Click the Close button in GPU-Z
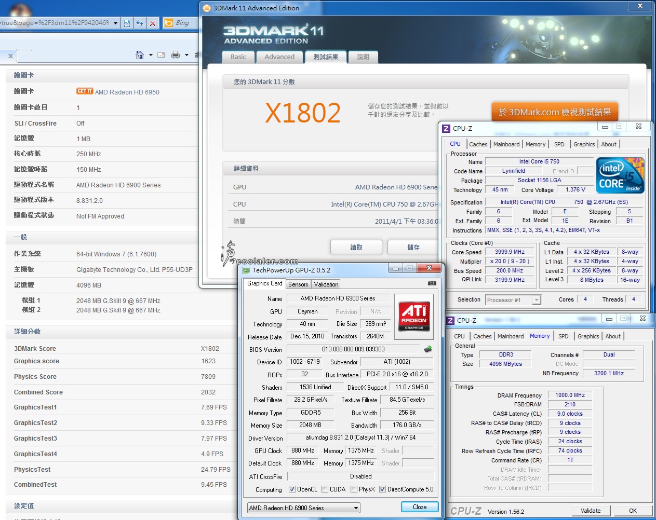The height and width of the screenshot is (520, 656). 420,507
